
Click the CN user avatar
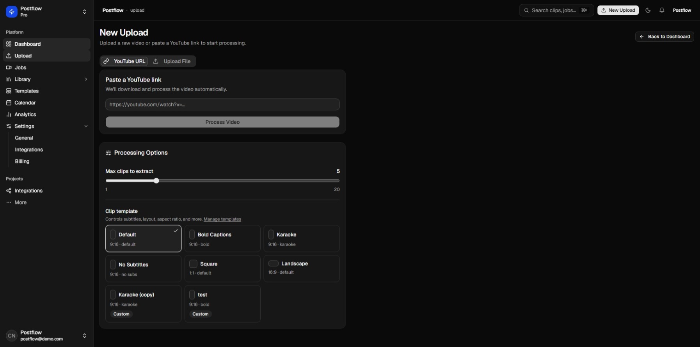(x=12, y=336)
